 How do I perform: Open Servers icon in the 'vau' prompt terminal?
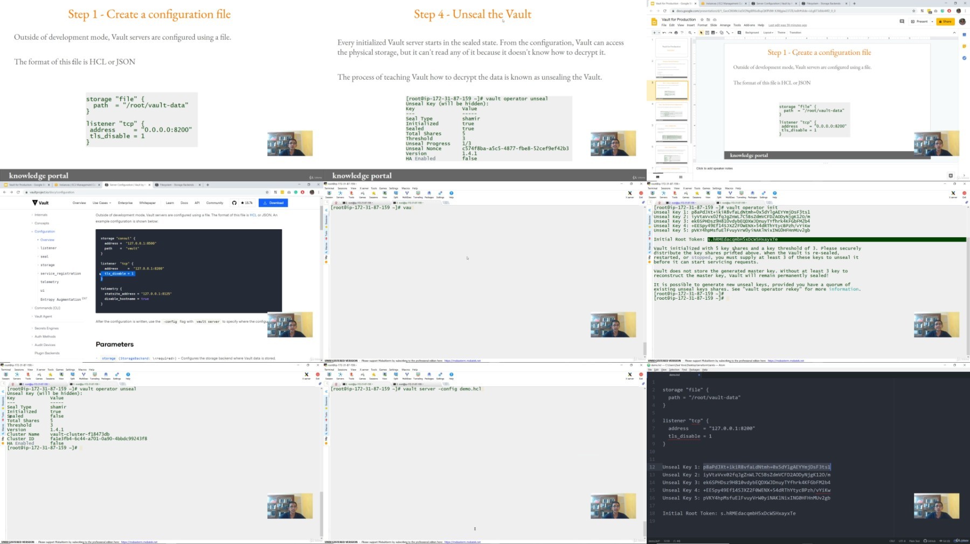[x=340, y=193]
